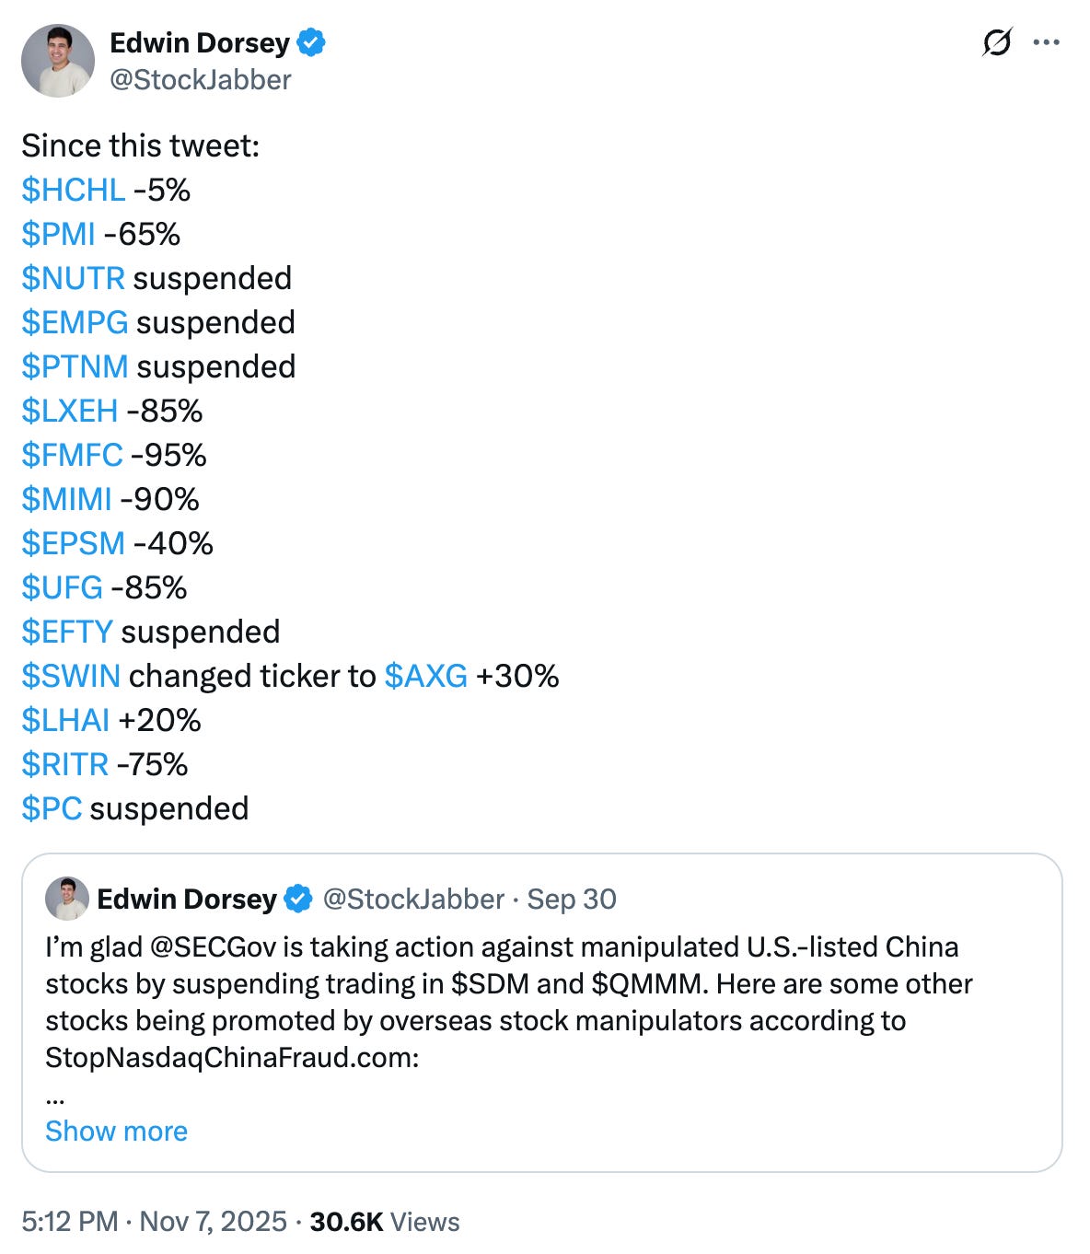Open the $PMI cashtag link
The width and height of the screenshot is (1090, 1254).
pos(58,234)
